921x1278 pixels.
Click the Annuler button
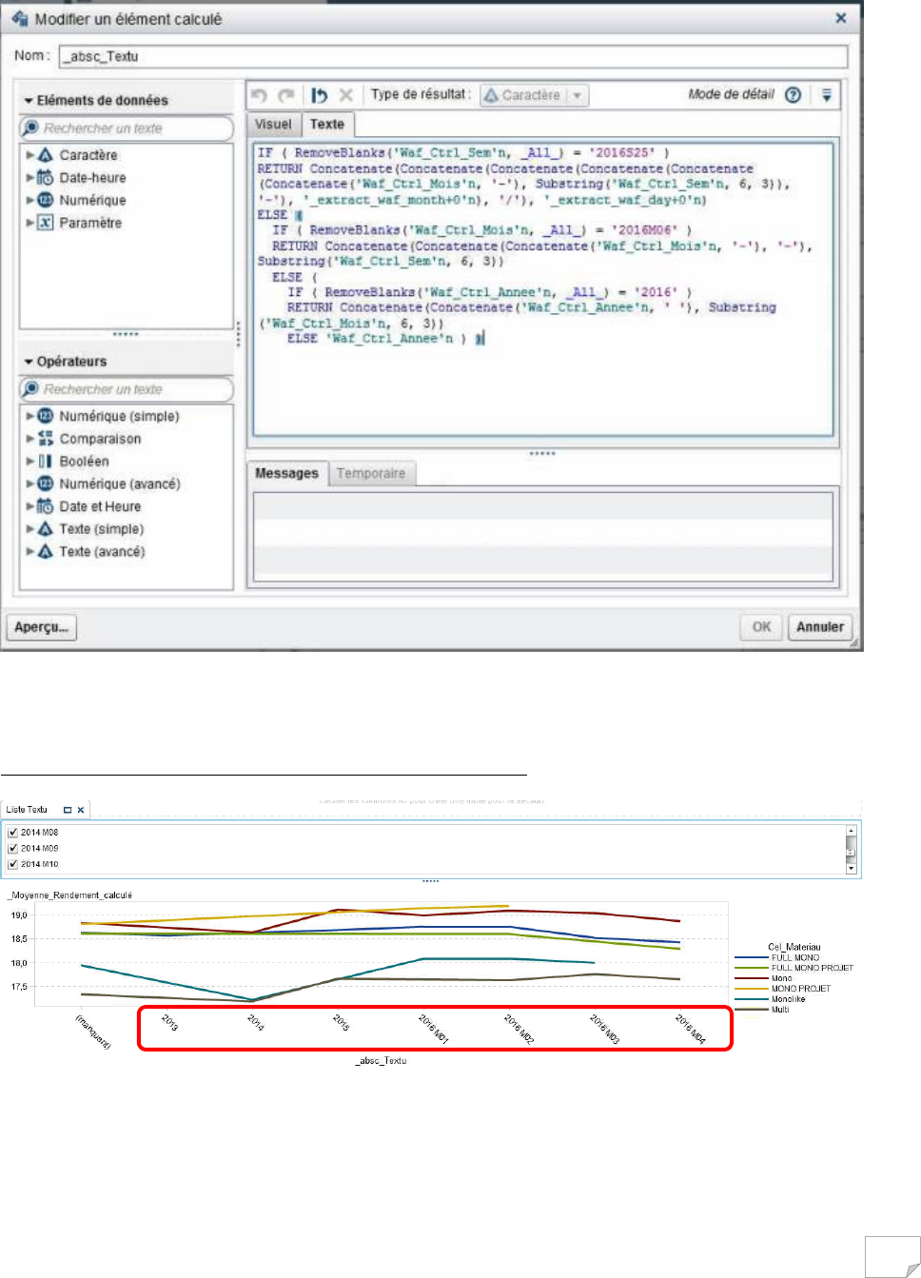pyautogui.click(x=820, y=627)
